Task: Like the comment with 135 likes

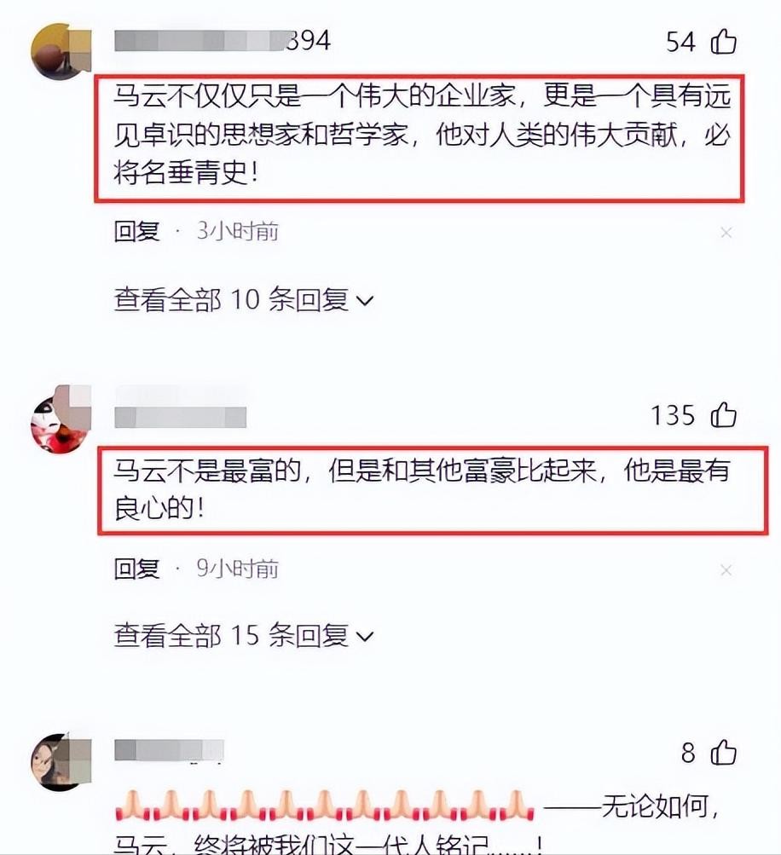Action: [x=724, y=415]
